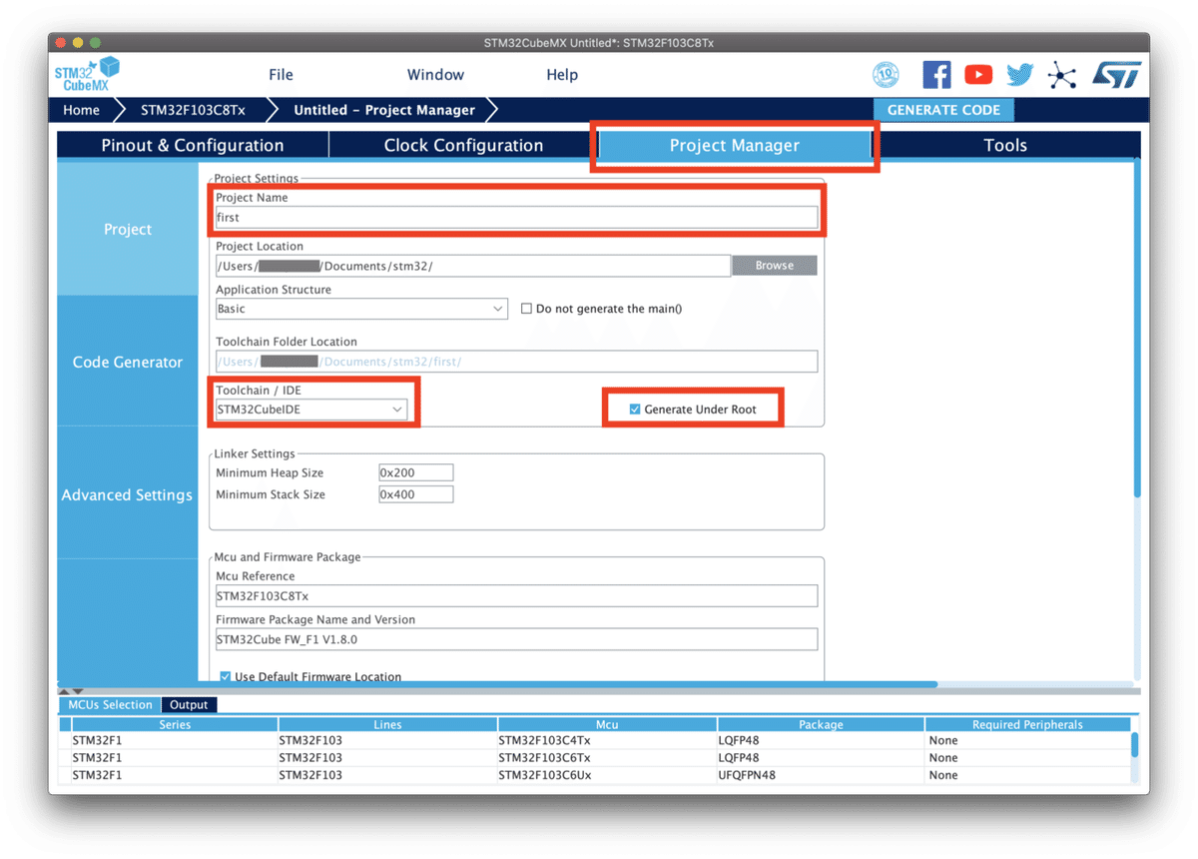Open the YouTube icon link
1198x859 pixels.
tap(978, 74)
